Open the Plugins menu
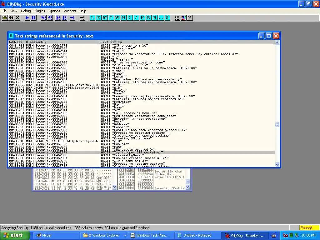This screenshot has height=240, width=320. click(40, 11)
